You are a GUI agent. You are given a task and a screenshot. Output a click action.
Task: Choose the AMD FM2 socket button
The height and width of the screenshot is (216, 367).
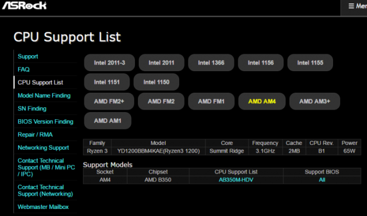coord(161,101)
